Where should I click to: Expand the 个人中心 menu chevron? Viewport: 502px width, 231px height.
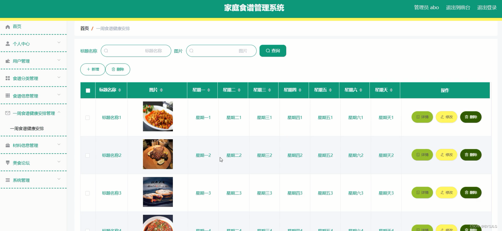pyautogui.click(x=59, y=42)
